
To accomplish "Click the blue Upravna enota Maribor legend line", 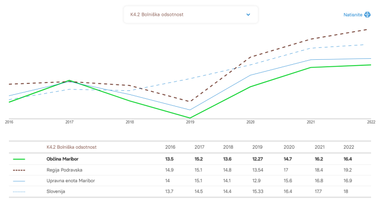I will click(x=19, y=181).
